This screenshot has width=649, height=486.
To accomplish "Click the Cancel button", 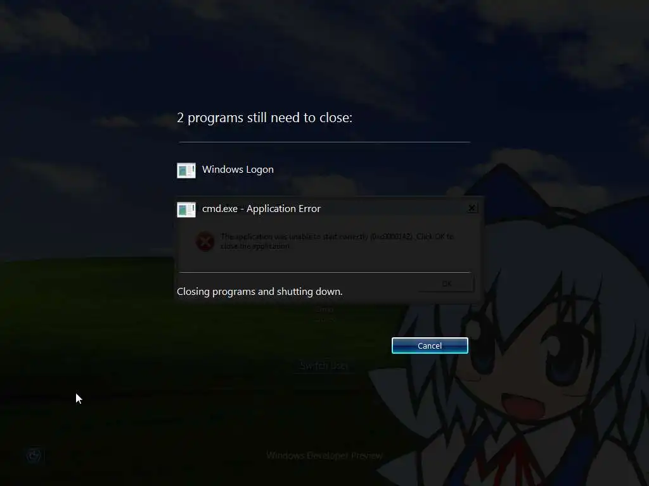I will point(430,346).
